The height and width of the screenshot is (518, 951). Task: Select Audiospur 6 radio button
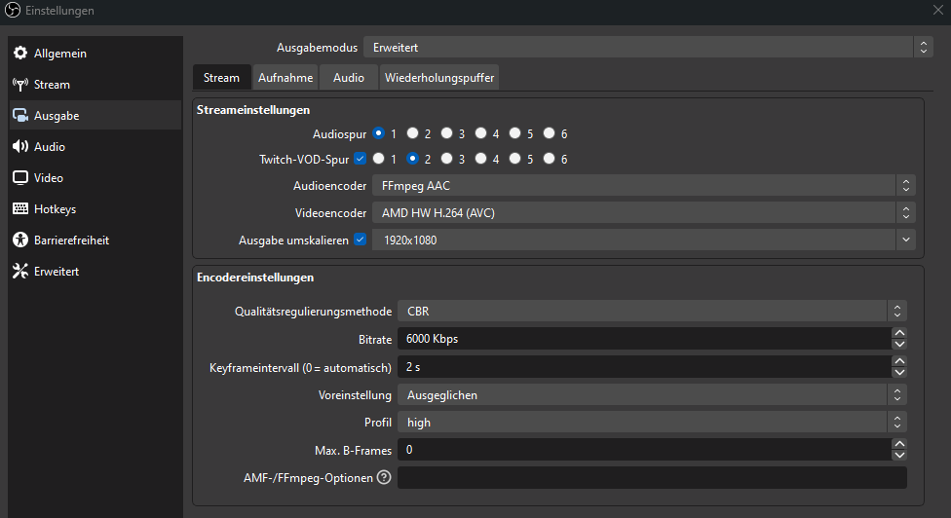pyautogui.click(x=549, y=133)
